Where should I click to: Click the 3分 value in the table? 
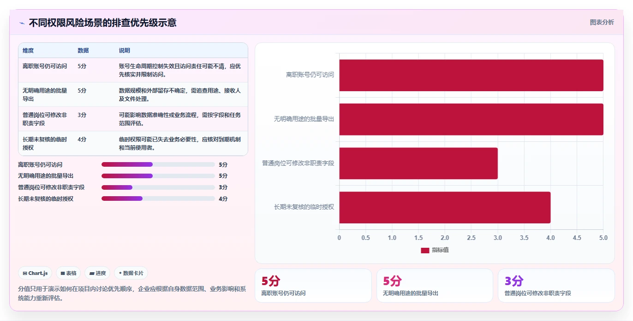click(x=82, y=115)
